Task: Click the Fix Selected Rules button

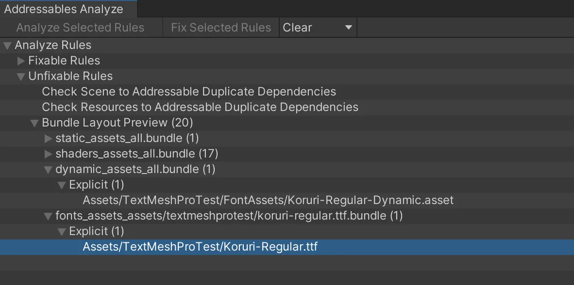Action: [220, 27]
